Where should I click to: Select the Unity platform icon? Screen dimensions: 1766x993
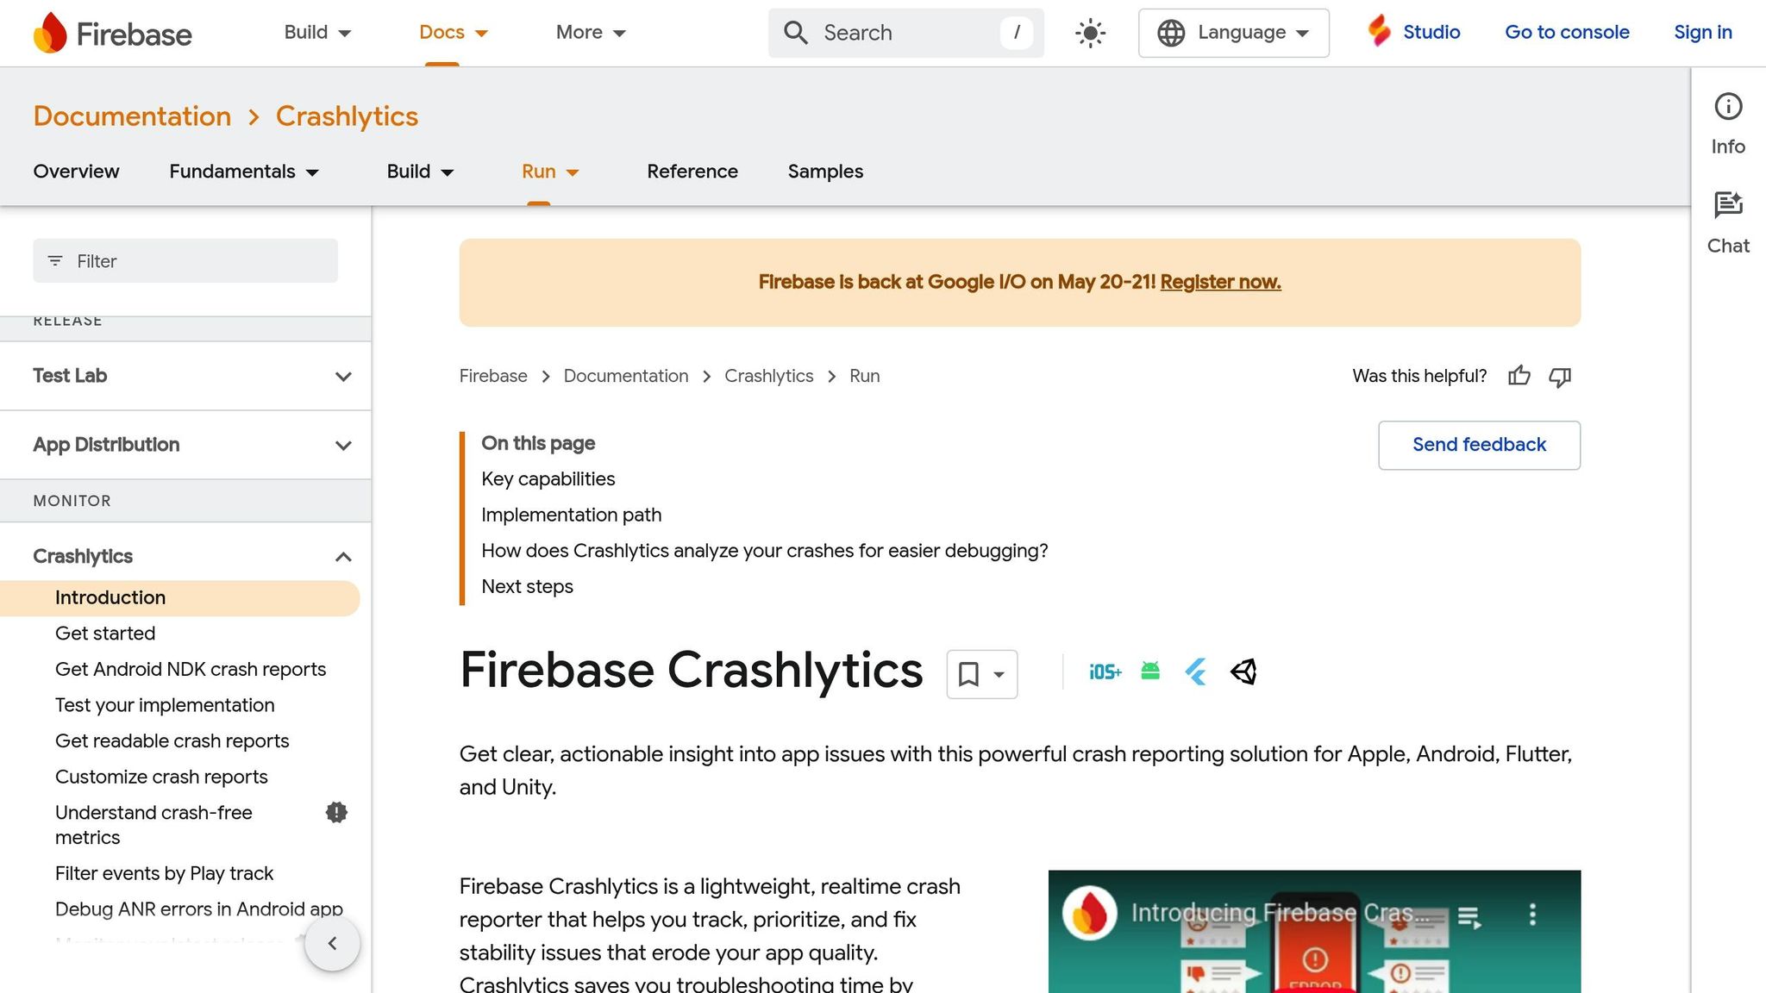(x=1243, y=671)
